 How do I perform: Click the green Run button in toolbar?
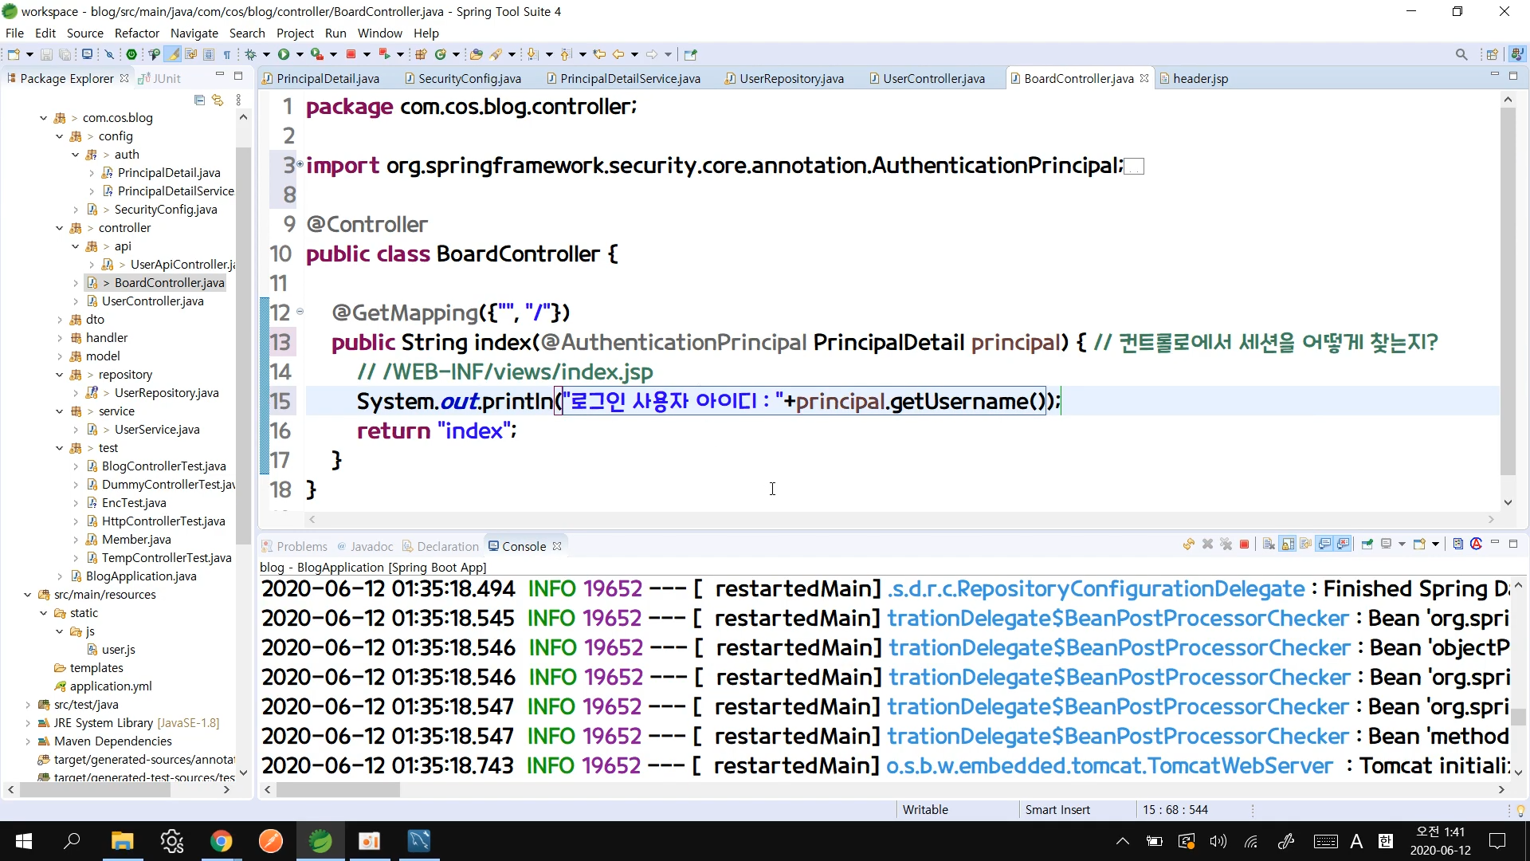pyautogui.click(x=284, y=54)
